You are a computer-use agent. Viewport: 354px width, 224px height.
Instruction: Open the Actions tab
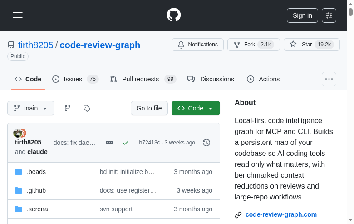coord(263,79)
